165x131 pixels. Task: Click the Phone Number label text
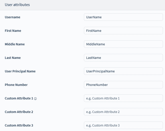pos(16,85)
